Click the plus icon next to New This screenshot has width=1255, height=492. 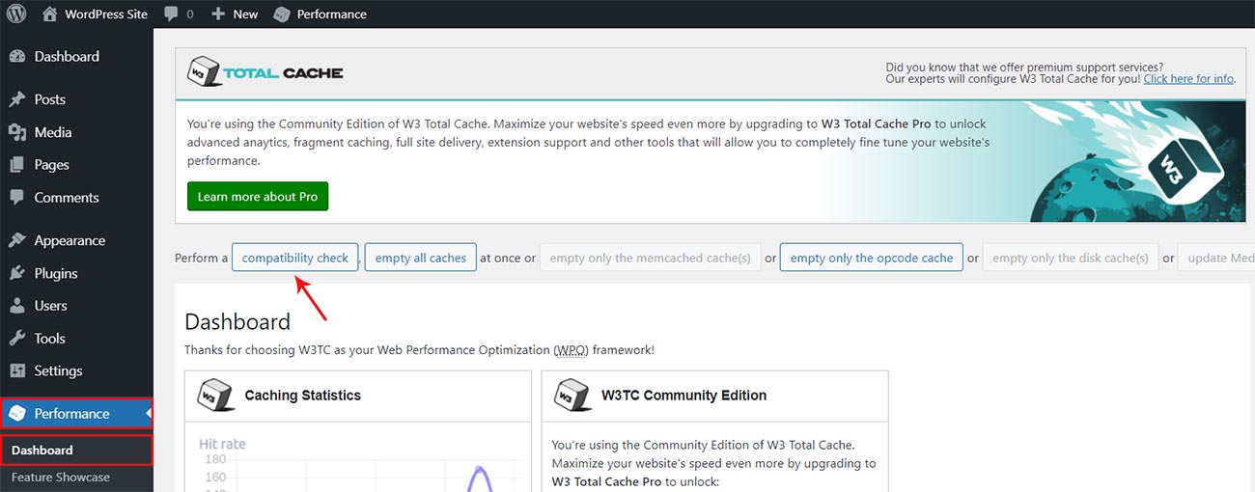pyautogui.click(x=218, y=14)
